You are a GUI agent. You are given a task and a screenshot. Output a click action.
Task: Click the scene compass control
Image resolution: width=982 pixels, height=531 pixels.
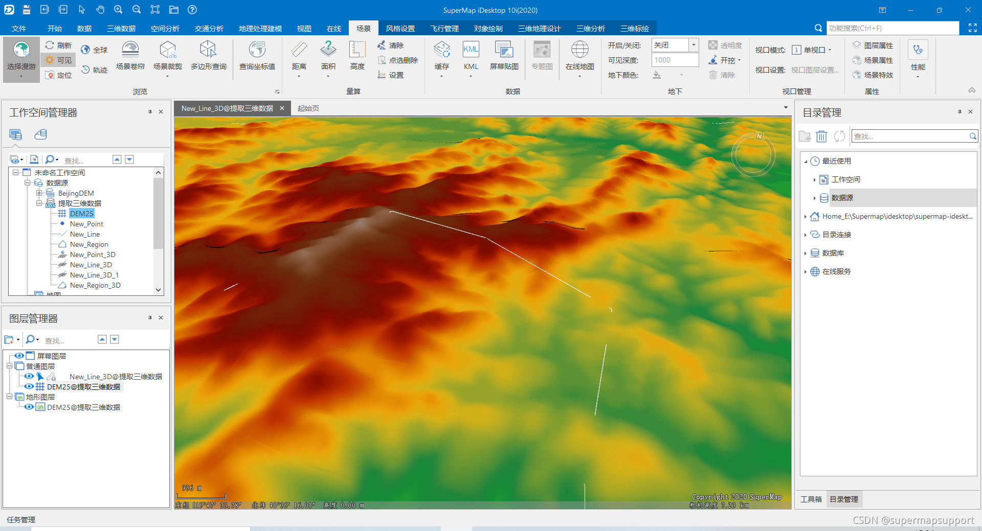tap(753, 154)
